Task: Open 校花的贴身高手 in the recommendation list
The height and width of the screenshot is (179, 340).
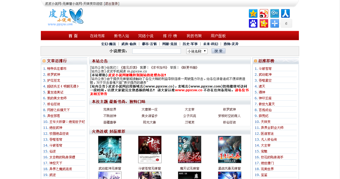Action: [272, 157]
